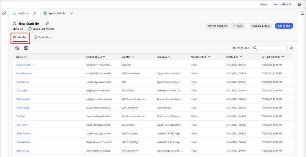This screenshot has width=306, height=157.
Task: Click the Saved last month status
Action: pos(41,29)
